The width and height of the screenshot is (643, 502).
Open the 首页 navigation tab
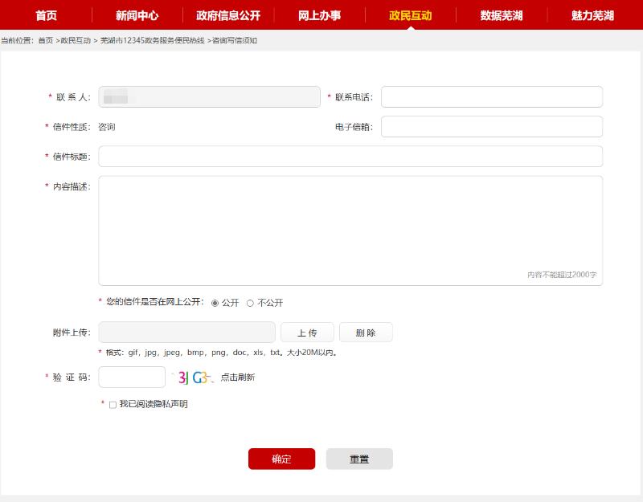point(47,15)
